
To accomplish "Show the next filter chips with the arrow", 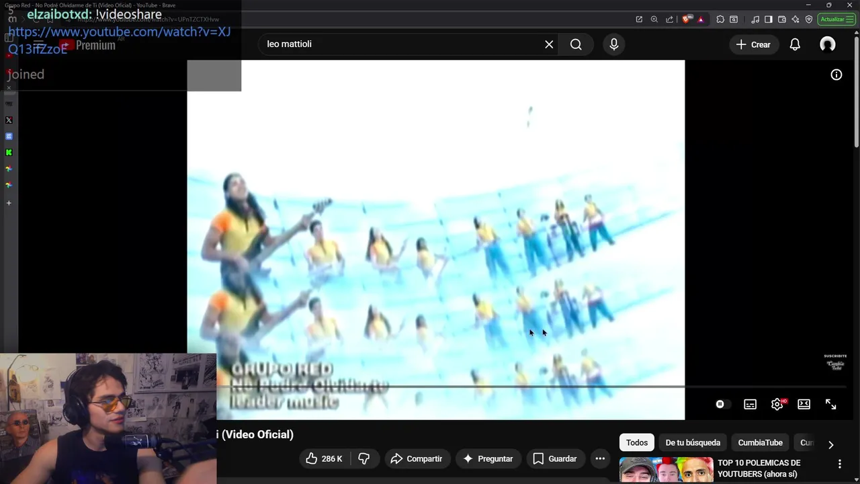I will point(830,444).
